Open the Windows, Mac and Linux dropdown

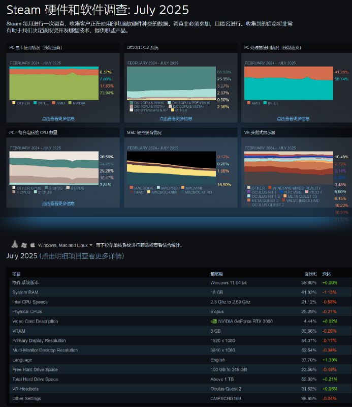pyautogui.click(x=66, y=245)
